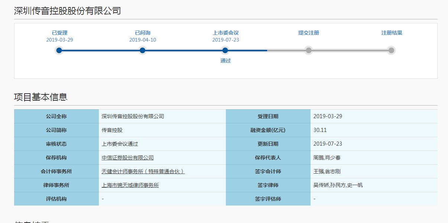Screen dimensions: 448x223
Task: Click the 签字评估师 header cell
Action: point(268,199)
